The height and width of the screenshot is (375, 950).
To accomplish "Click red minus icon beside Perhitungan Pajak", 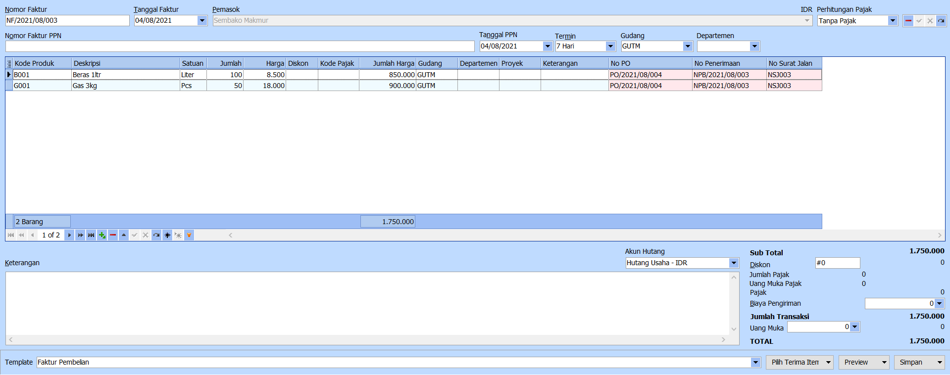I will (x=908, y=21).
